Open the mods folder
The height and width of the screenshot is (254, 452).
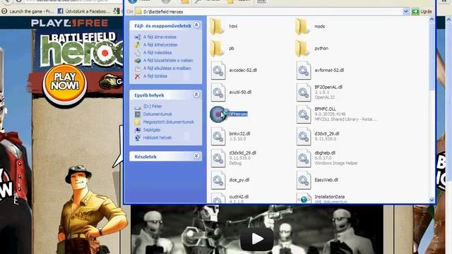click(303, 26)
